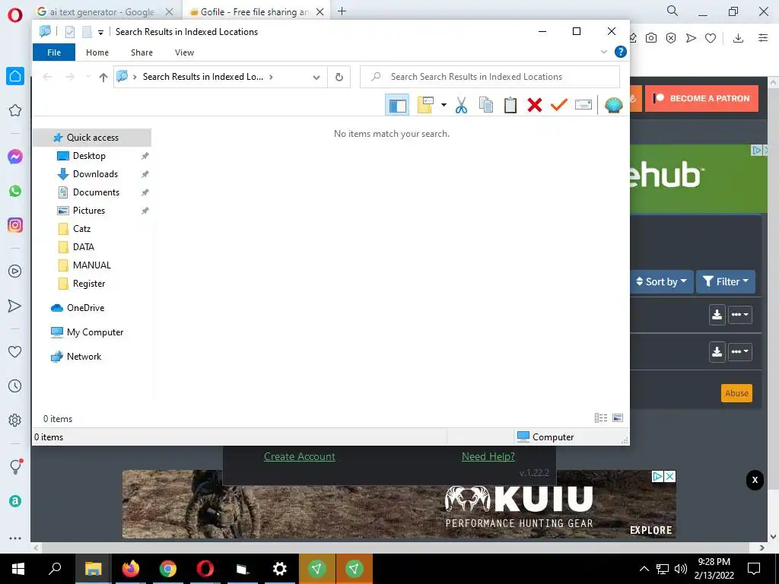
Task: Click the orange Abuse button
Action: [x=736, y=393]
